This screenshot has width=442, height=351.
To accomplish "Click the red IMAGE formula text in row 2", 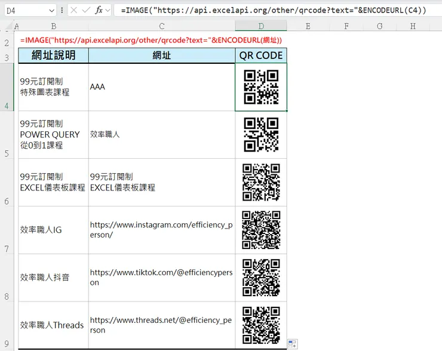I will [x=151, y=40].
